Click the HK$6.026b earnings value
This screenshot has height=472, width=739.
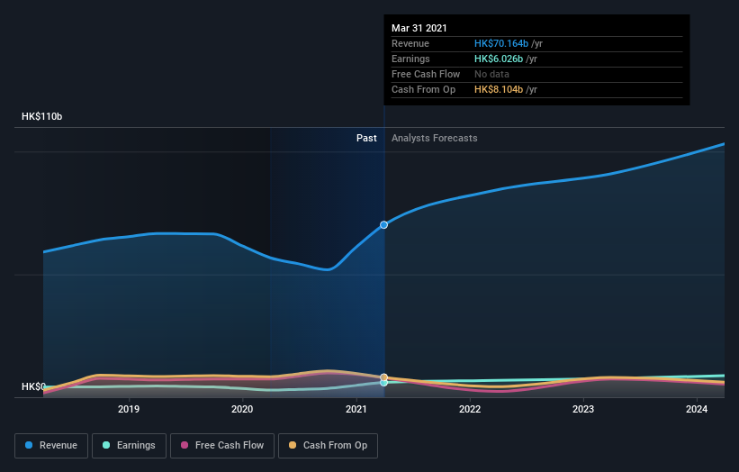point(499,59)
